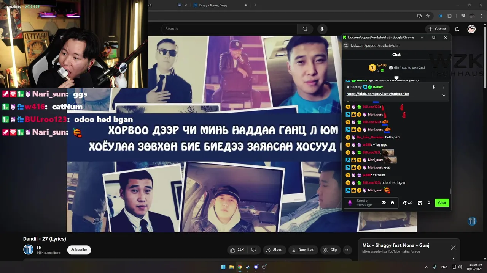
Task: Subscribe to the TR channel
Action: click(79, 250)
